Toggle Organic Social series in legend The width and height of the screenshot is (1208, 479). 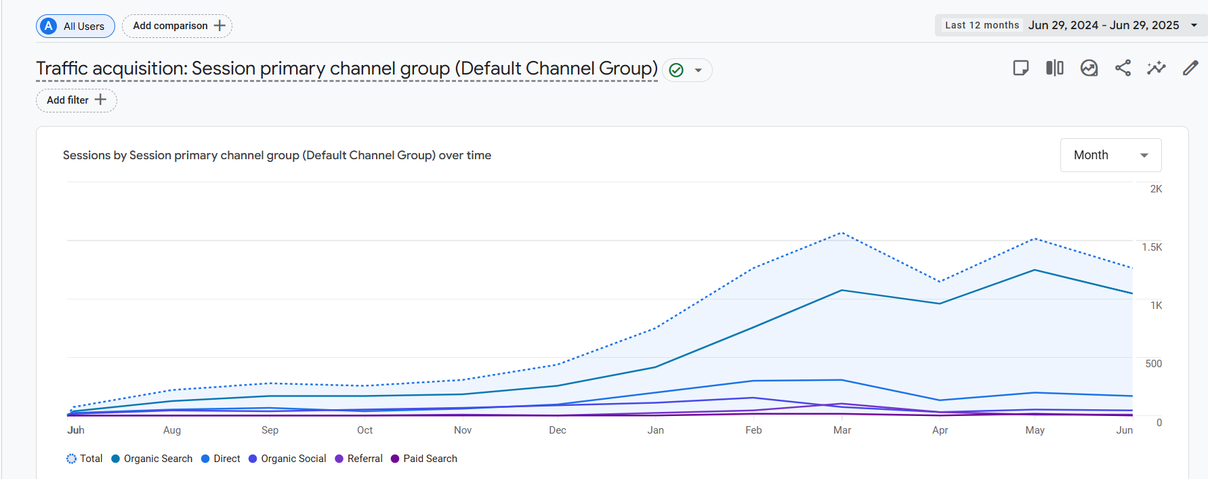(x=287, y=459)
